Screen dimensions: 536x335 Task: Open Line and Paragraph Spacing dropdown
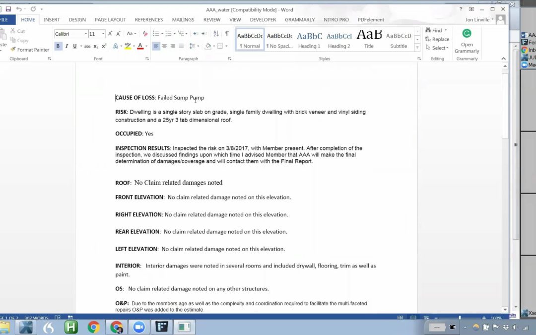pos(194,46)
